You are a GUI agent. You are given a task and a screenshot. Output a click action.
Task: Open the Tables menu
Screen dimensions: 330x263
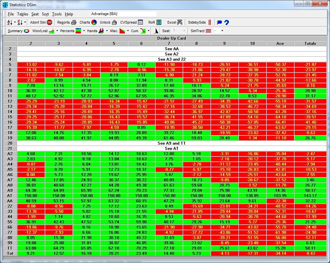click(23, 14)
